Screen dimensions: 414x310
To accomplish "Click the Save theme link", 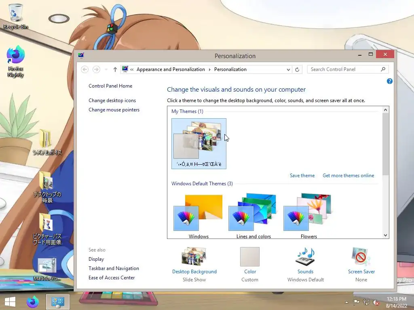I will click(302, 176).
